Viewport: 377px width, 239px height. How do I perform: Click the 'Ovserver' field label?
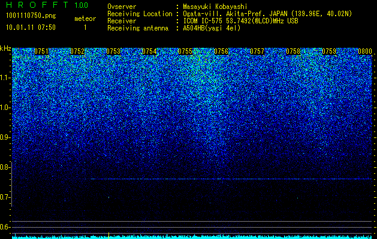[x=122, y=7]
